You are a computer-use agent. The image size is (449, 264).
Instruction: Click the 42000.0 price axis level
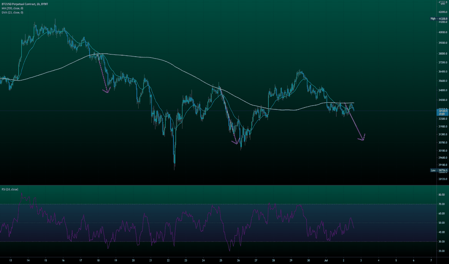(x=443, y=12)
